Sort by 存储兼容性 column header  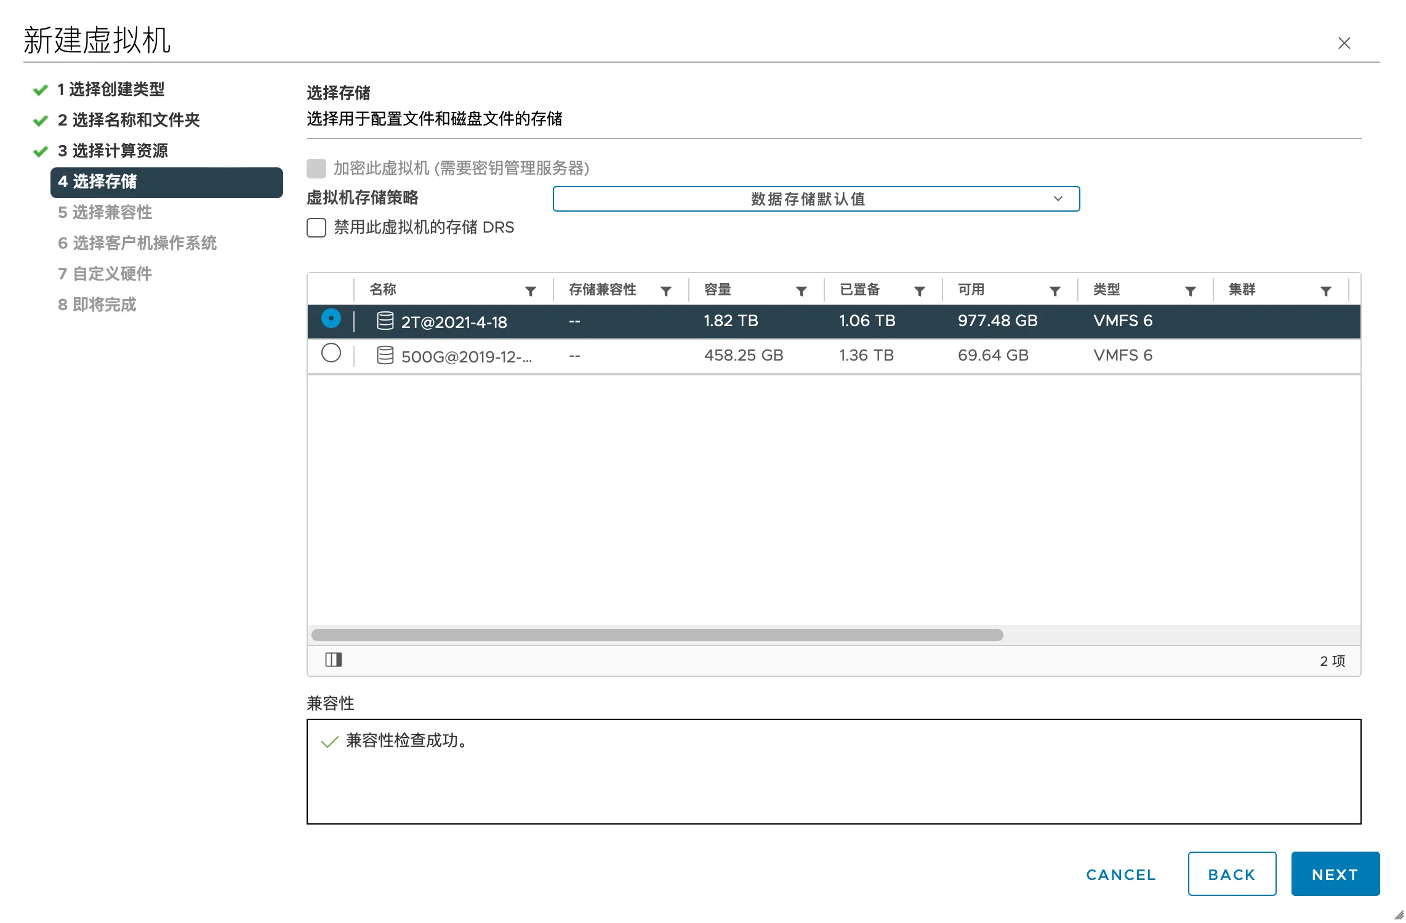coord(603,289)
